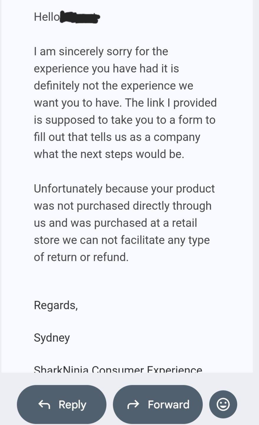Select the Sydney signature line
This screenshot has height=425, width=259.
pyautogui.click(x=52, y=337)
